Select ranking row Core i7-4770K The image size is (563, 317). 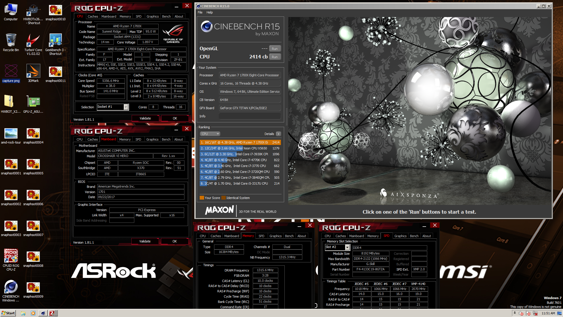pos(240,160)
